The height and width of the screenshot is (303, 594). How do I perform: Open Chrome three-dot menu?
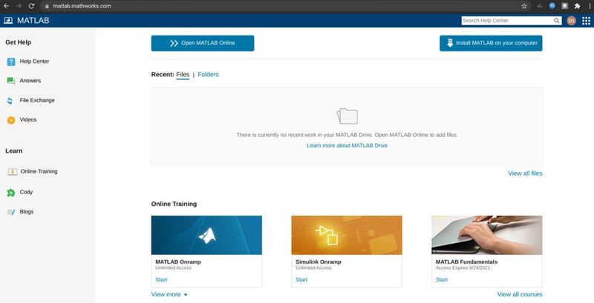point(590,6)
